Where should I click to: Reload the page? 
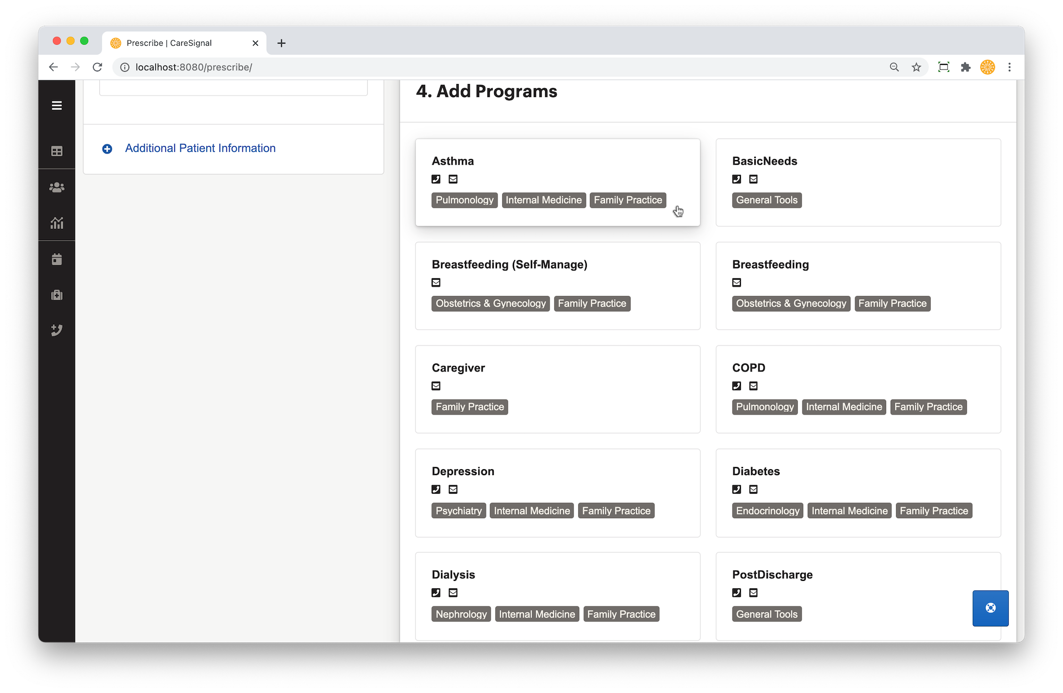coord(97,67)
